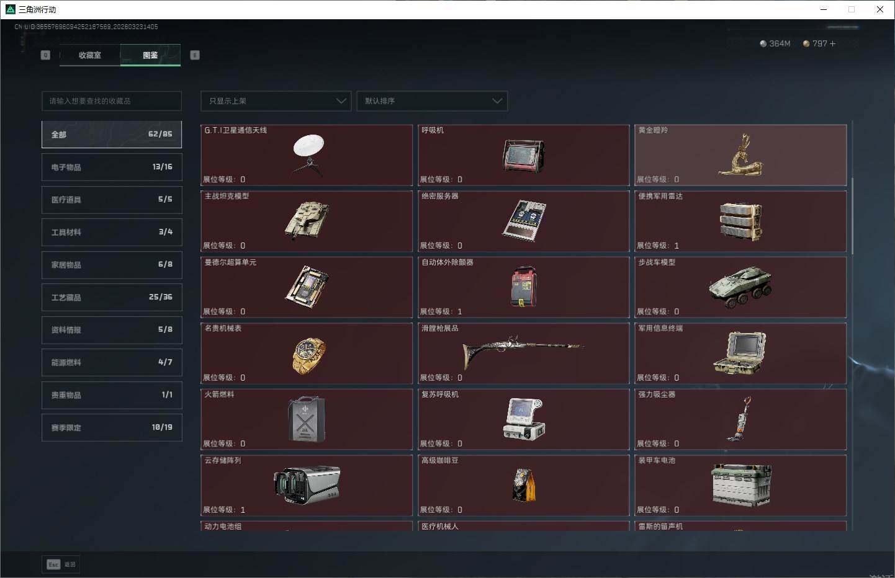895x578 pixels.
Task: Click the collectible search input field
Action: pos(112,101)
